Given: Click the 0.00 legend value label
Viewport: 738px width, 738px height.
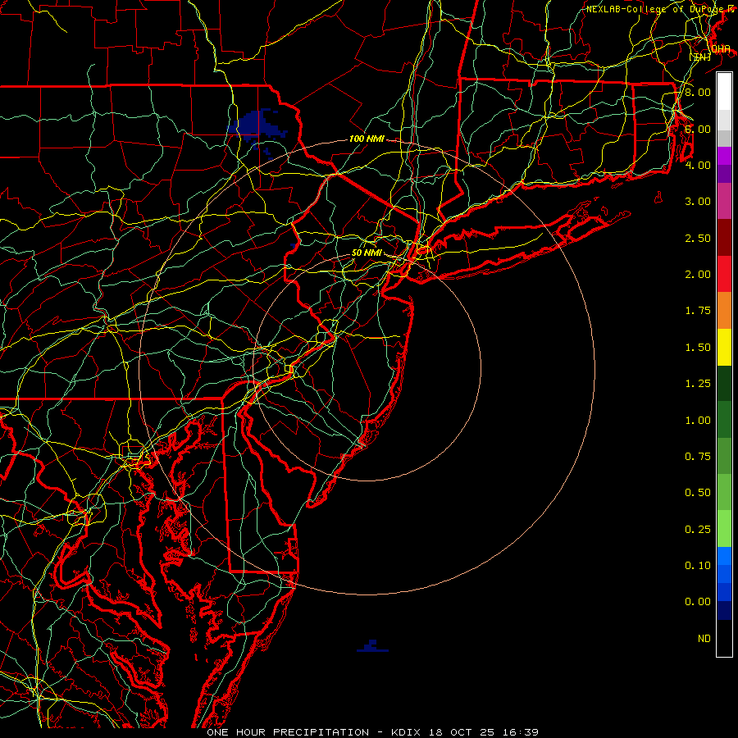Looking at the screenshot, I should pyautogui.click(x=698, y=602).
